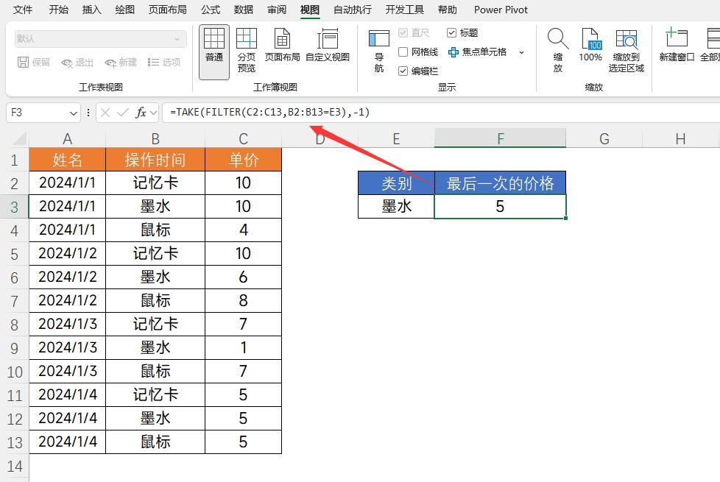Screen dimensions: 720x482
Task: Select cell C9 with value 1
Action: click(x=244, y=347)
